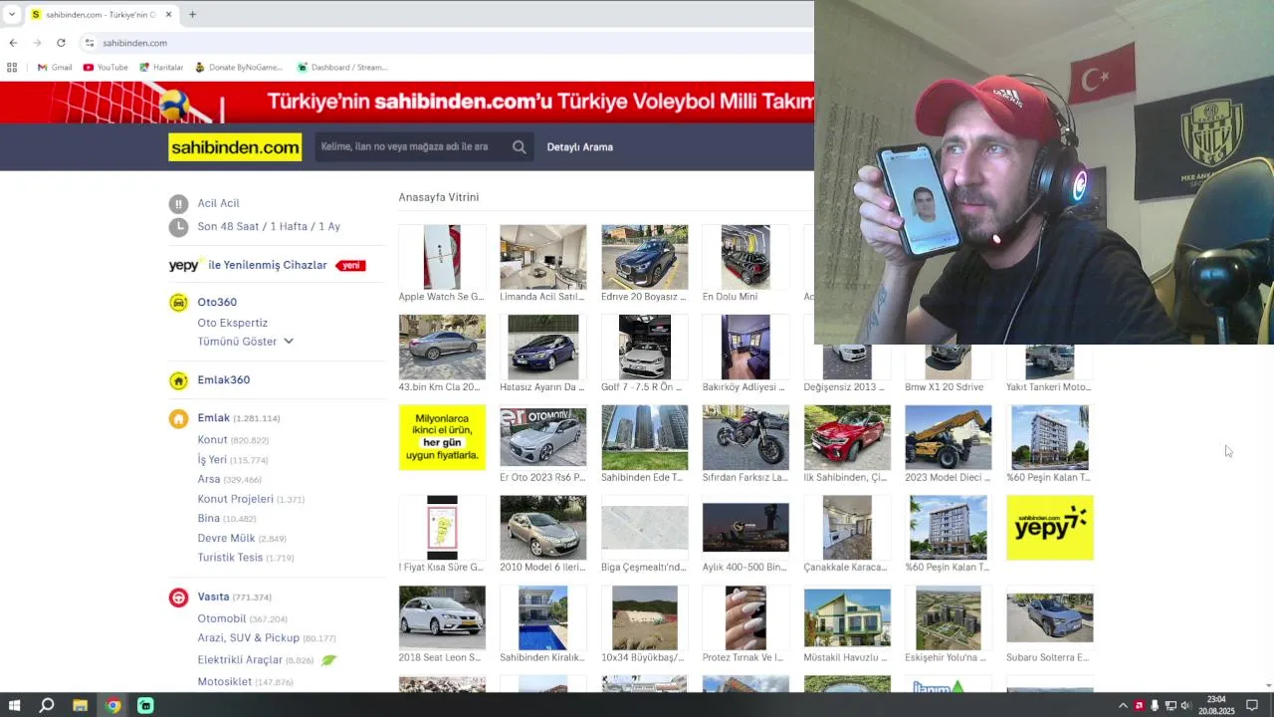Open Oto Ekspertiz
Image resolution: width=1274 pixels, height=717 pixels.
point(232,323)
